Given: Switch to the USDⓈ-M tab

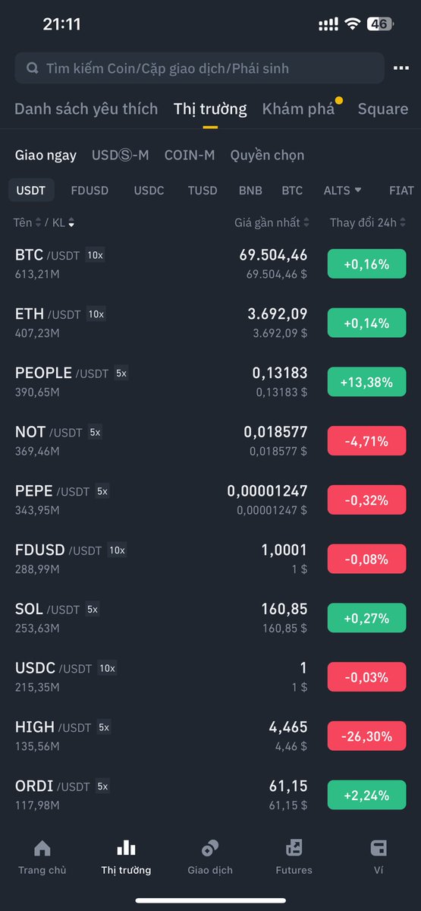Looking at the screenshot, I should (x=120, y=155).
